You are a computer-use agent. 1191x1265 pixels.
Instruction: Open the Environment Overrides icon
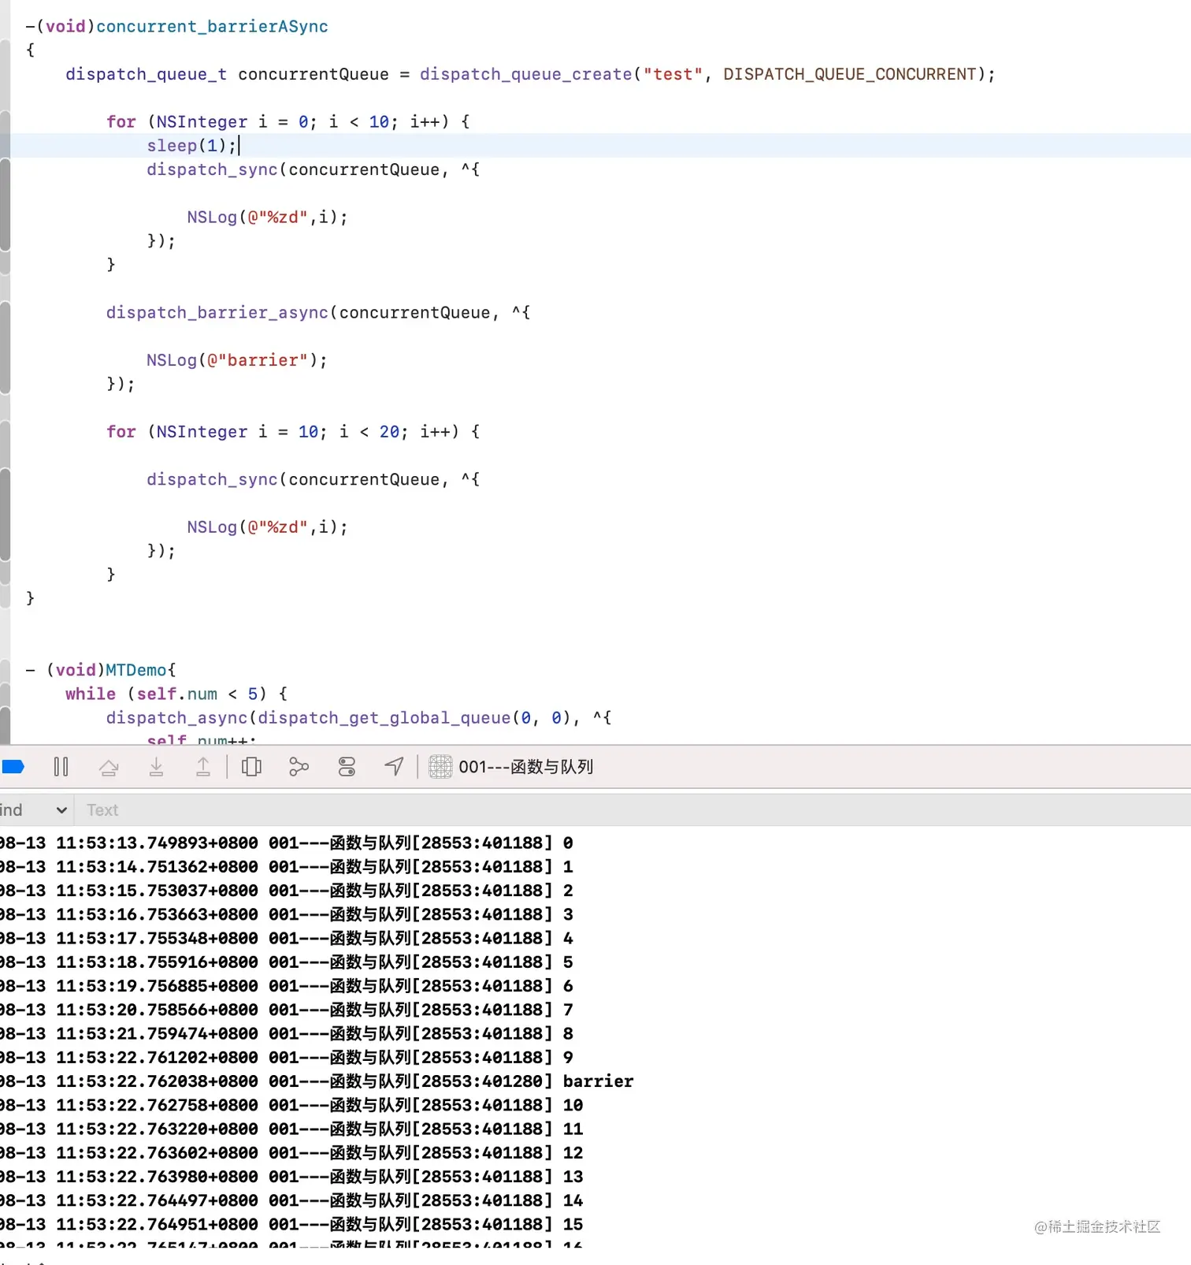pyautogui.click(x=347, y=767)
